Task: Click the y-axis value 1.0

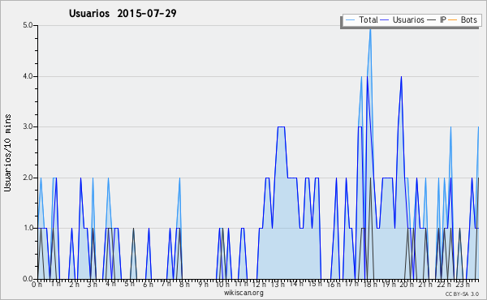Action: click(x=28, y=229)
